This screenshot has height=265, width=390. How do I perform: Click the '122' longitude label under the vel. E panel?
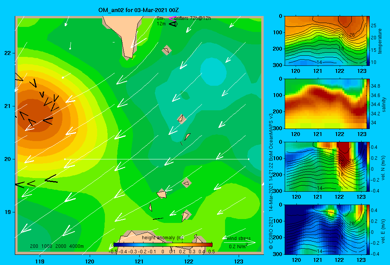(x=340, y=260)
